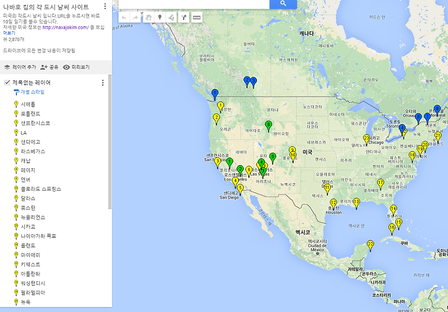Image resolution: width=448 pixels, height=312 pixels.
Task: Select 콜로라도 스프링스 in the layer list
Action: click(41, 189)
